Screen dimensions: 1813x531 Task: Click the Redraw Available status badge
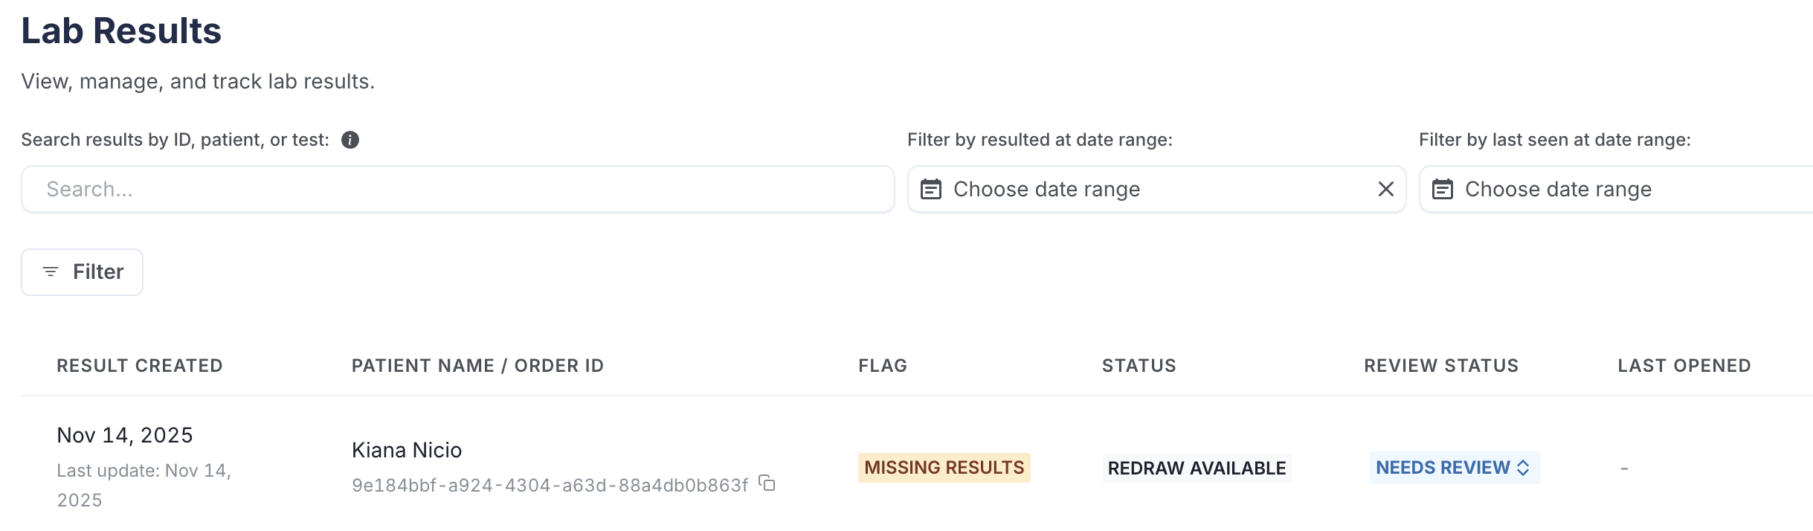1197,469
